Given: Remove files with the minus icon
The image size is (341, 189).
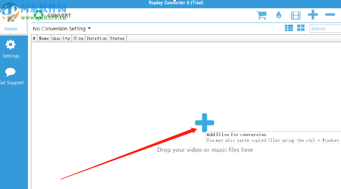Looking at the screenshot, I should coord(330,15).
